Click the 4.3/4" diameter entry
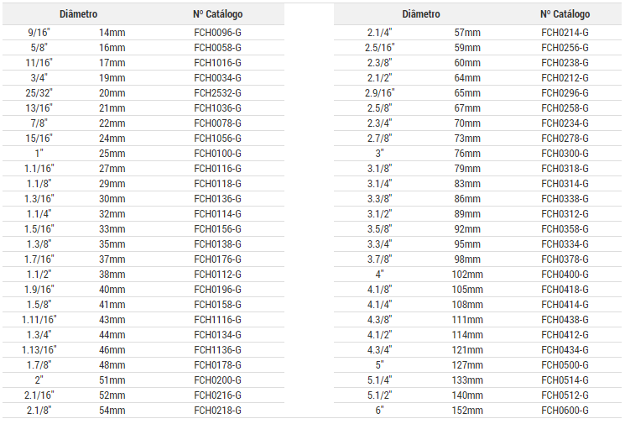 380,350
